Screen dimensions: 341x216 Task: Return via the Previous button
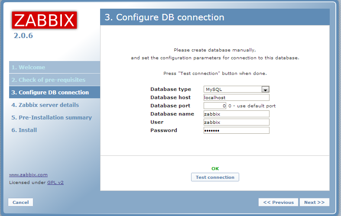(x=278, y=202)
